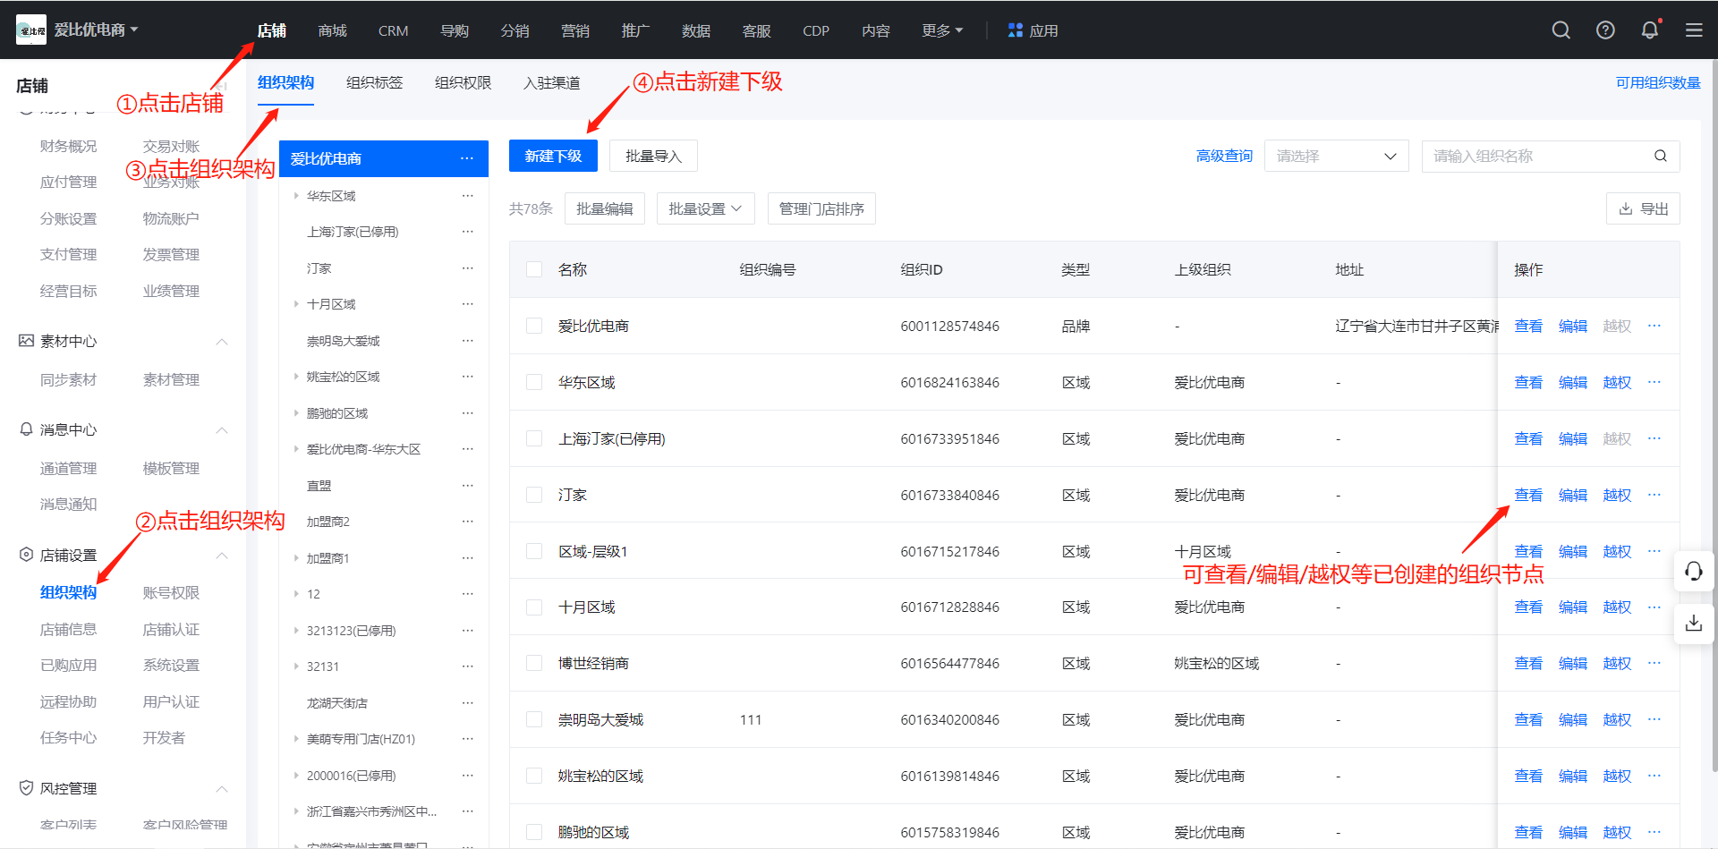Open 账号权限 in sidebar
The width and height of the screenshot is (1718, 849).
click(171, 592)
